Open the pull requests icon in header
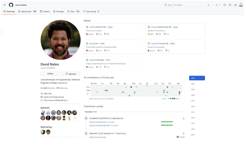Viewport: 246px width, 147px height. pos(230,5)
